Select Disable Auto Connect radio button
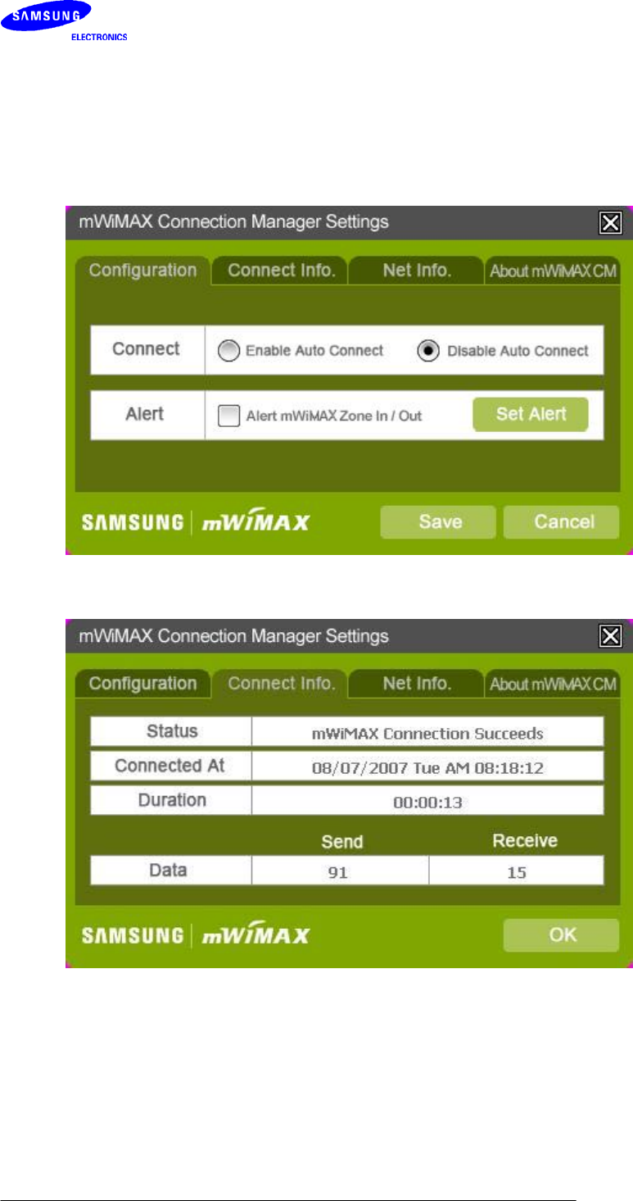The height and width of the screenshot is (1201, 633). tap(428, 351)
